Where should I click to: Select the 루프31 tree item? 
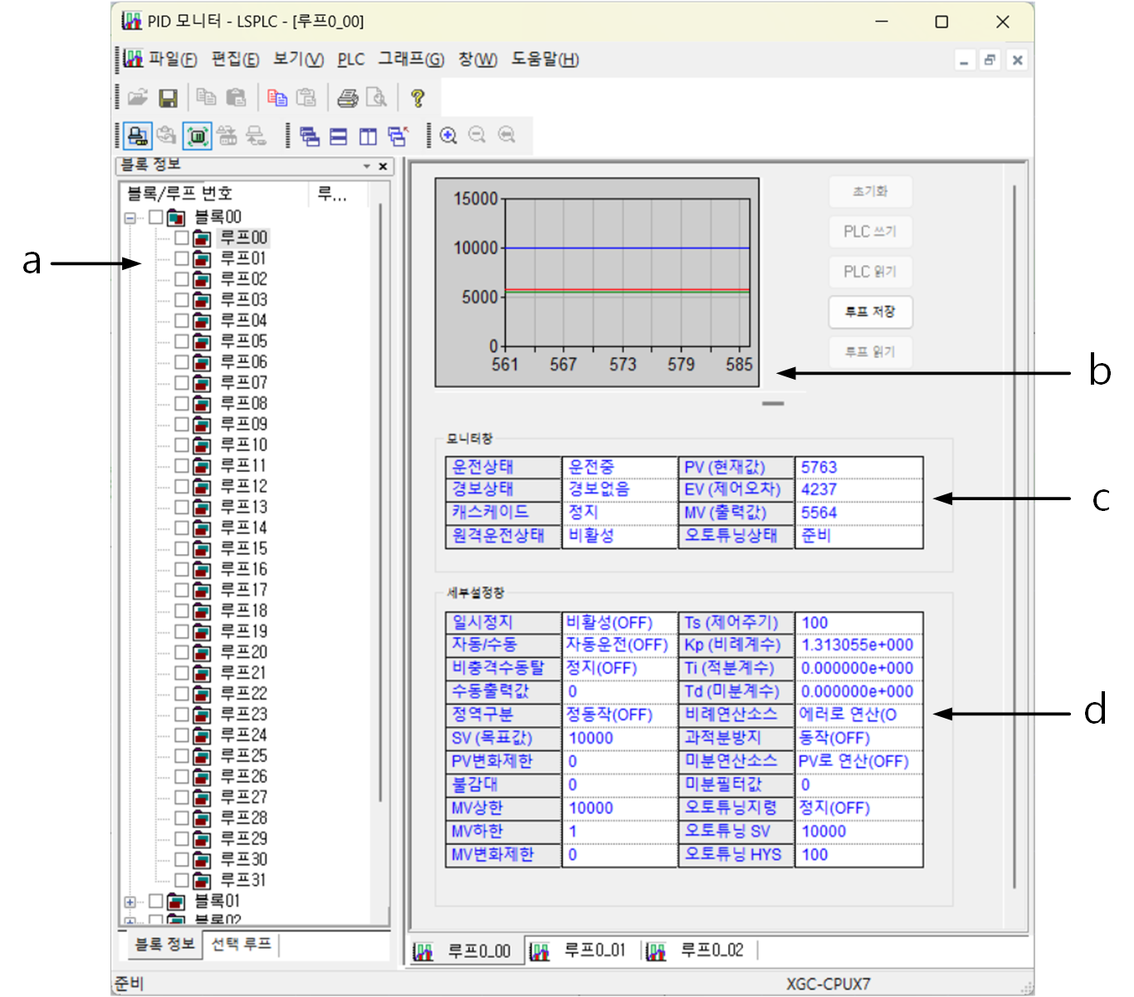click(243, 881)
